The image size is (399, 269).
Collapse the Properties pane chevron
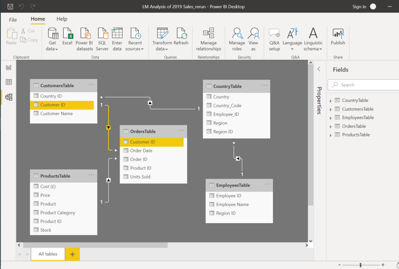tap(319, 69)
